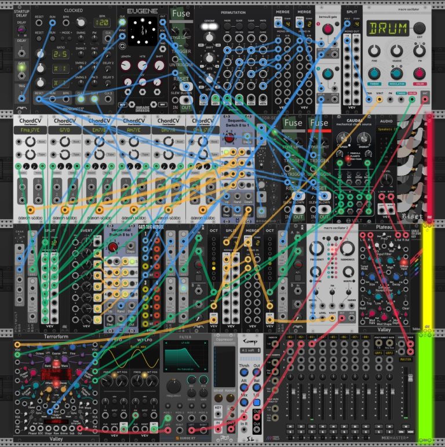Click the Clocked main BPM knob
Screen dimensions: 445x447
81,22
